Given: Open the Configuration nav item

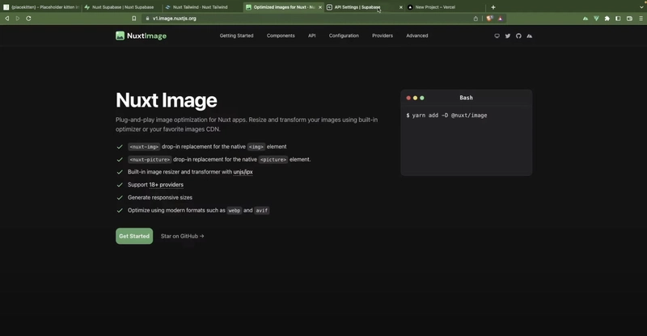Looking at the screenshot, I should [x=344, y=36].
